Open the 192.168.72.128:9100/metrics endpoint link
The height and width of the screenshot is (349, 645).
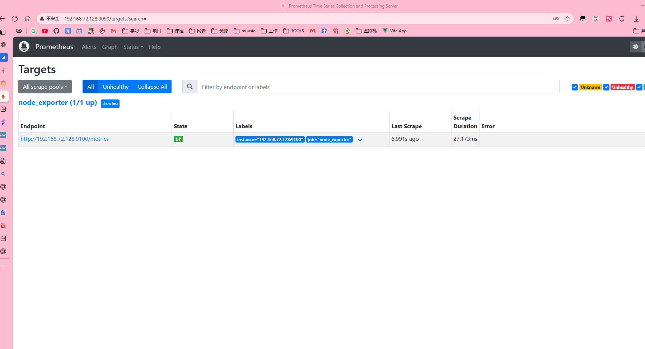pyautogui.click(x=65, y=139)
